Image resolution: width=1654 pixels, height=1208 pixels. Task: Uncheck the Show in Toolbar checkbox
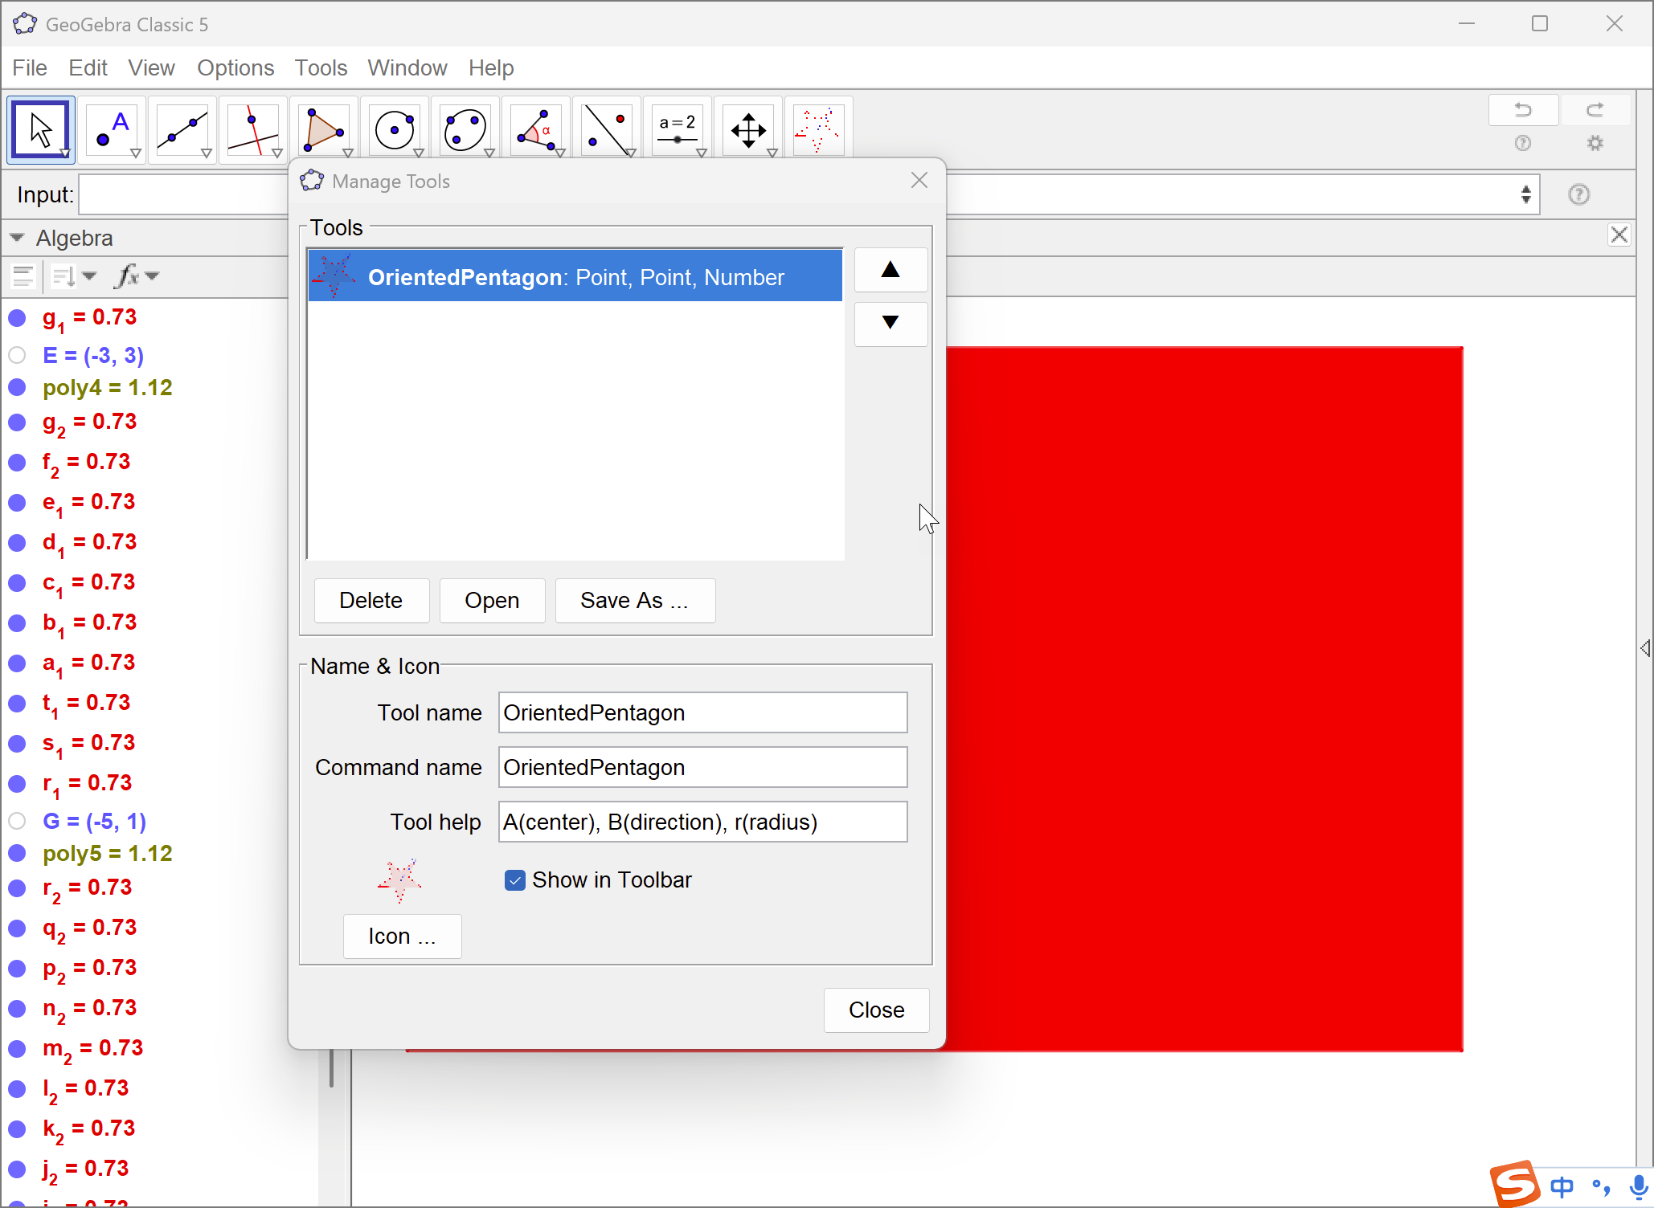pyautogui.click(x=515, y=880)
